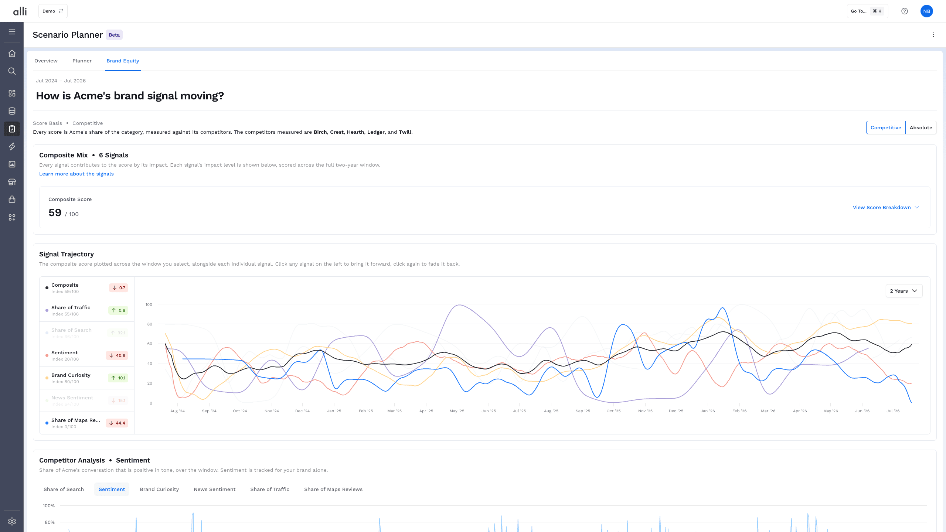Screen dimensions: 946x532
Task: Select the Competitive score basis
Action: point(886,127)
